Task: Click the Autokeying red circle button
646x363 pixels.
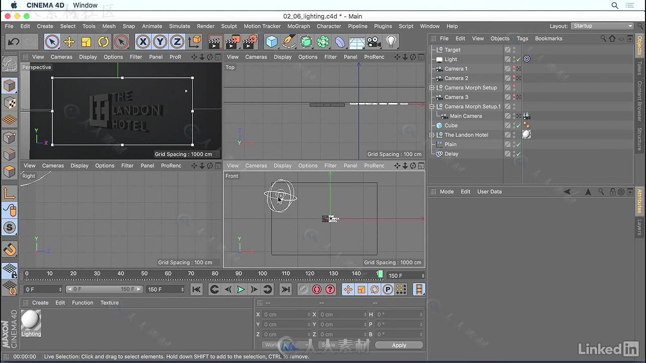Action: (316, 289)
